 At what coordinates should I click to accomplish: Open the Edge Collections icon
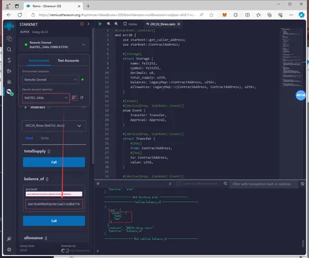point(269,15)
